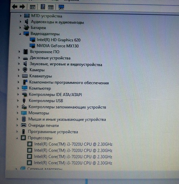Click the NVIDIA GeForce MX130 icon
Screen dimensions: 179x184
[x=32, y=46]
